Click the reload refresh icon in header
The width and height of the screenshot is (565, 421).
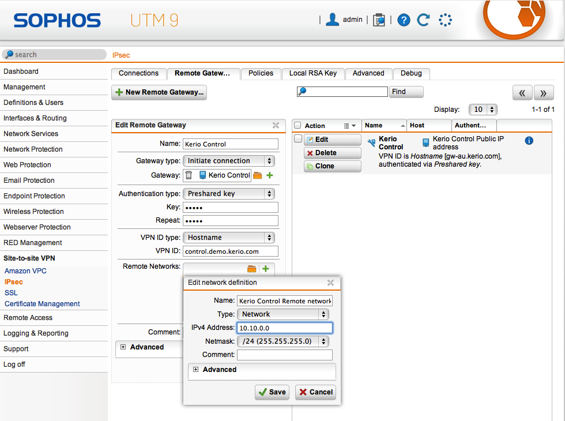(x=423, y=20)
